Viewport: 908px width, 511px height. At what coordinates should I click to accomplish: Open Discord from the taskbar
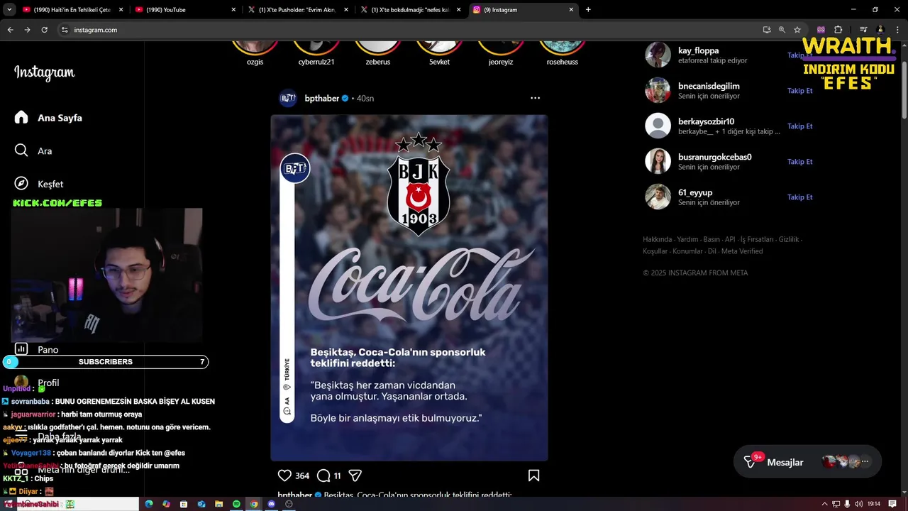pos(271,504)
